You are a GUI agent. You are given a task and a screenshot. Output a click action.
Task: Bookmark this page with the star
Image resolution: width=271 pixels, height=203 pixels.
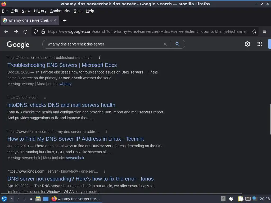click(254, 32)
